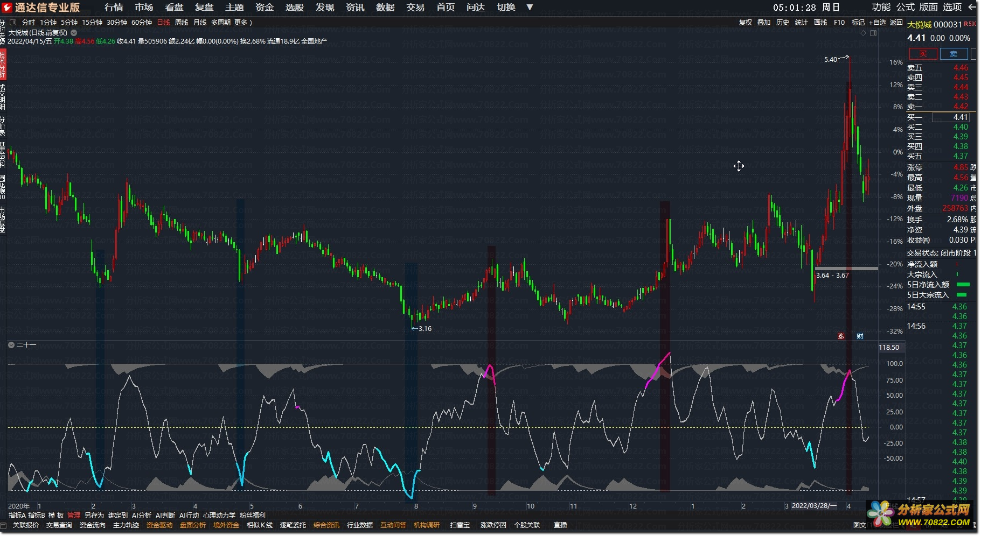Click the red 涨 marker on chart
The image size is (981, 536).
click(x=841, y=336)
